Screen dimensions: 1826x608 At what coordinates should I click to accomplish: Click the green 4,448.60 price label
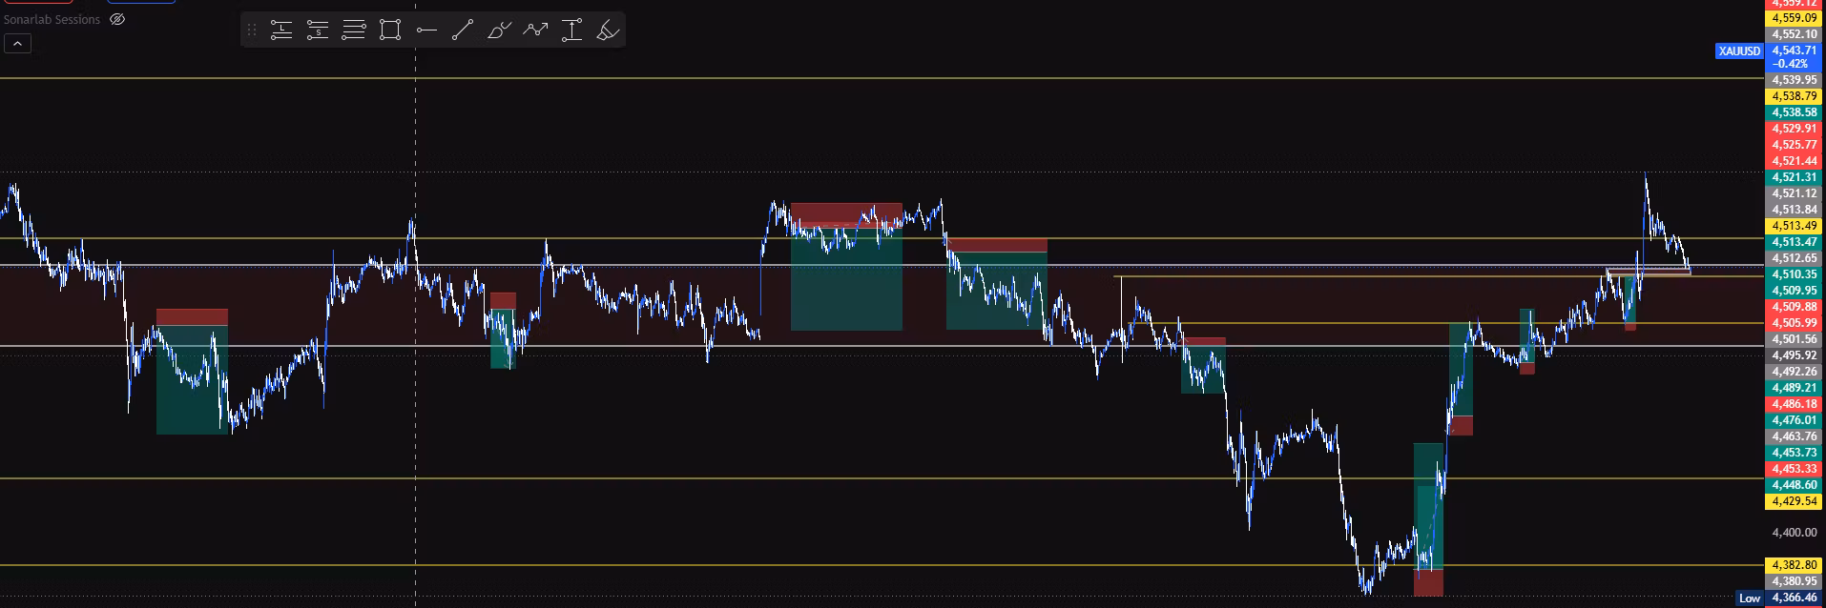[x=1795, y=485]
